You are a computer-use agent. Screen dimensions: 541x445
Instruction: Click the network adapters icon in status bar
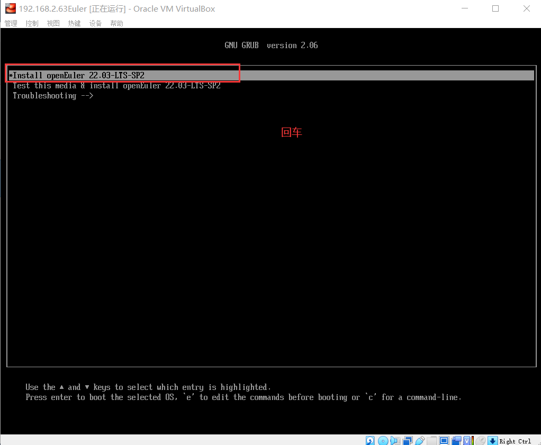[408, 441]
